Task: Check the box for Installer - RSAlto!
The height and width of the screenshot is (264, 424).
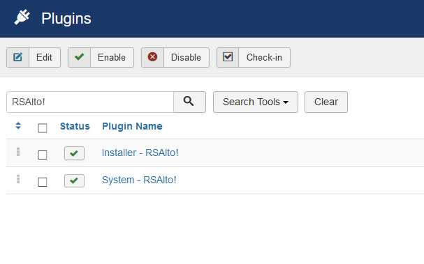Action: pos(43,155)
